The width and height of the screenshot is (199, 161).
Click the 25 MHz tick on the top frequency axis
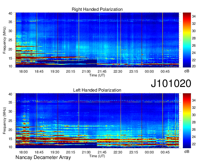click(x=11, y=40)
